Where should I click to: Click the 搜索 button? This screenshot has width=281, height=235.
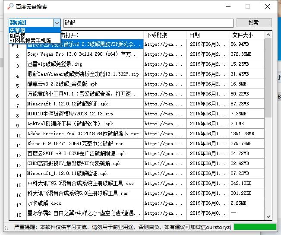(x=254, y=23)
